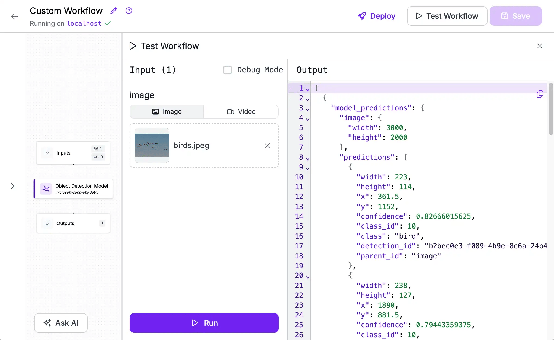The height and width of the screenshot is (340, 554).
Task: Collapse model_predictions at line 3
Action: click(308, 109)
